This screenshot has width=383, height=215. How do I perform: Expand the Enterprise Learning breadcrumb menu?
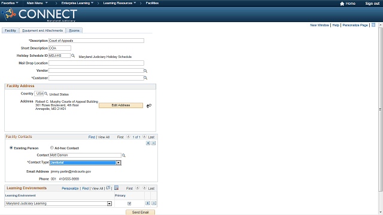coord(77,3)
